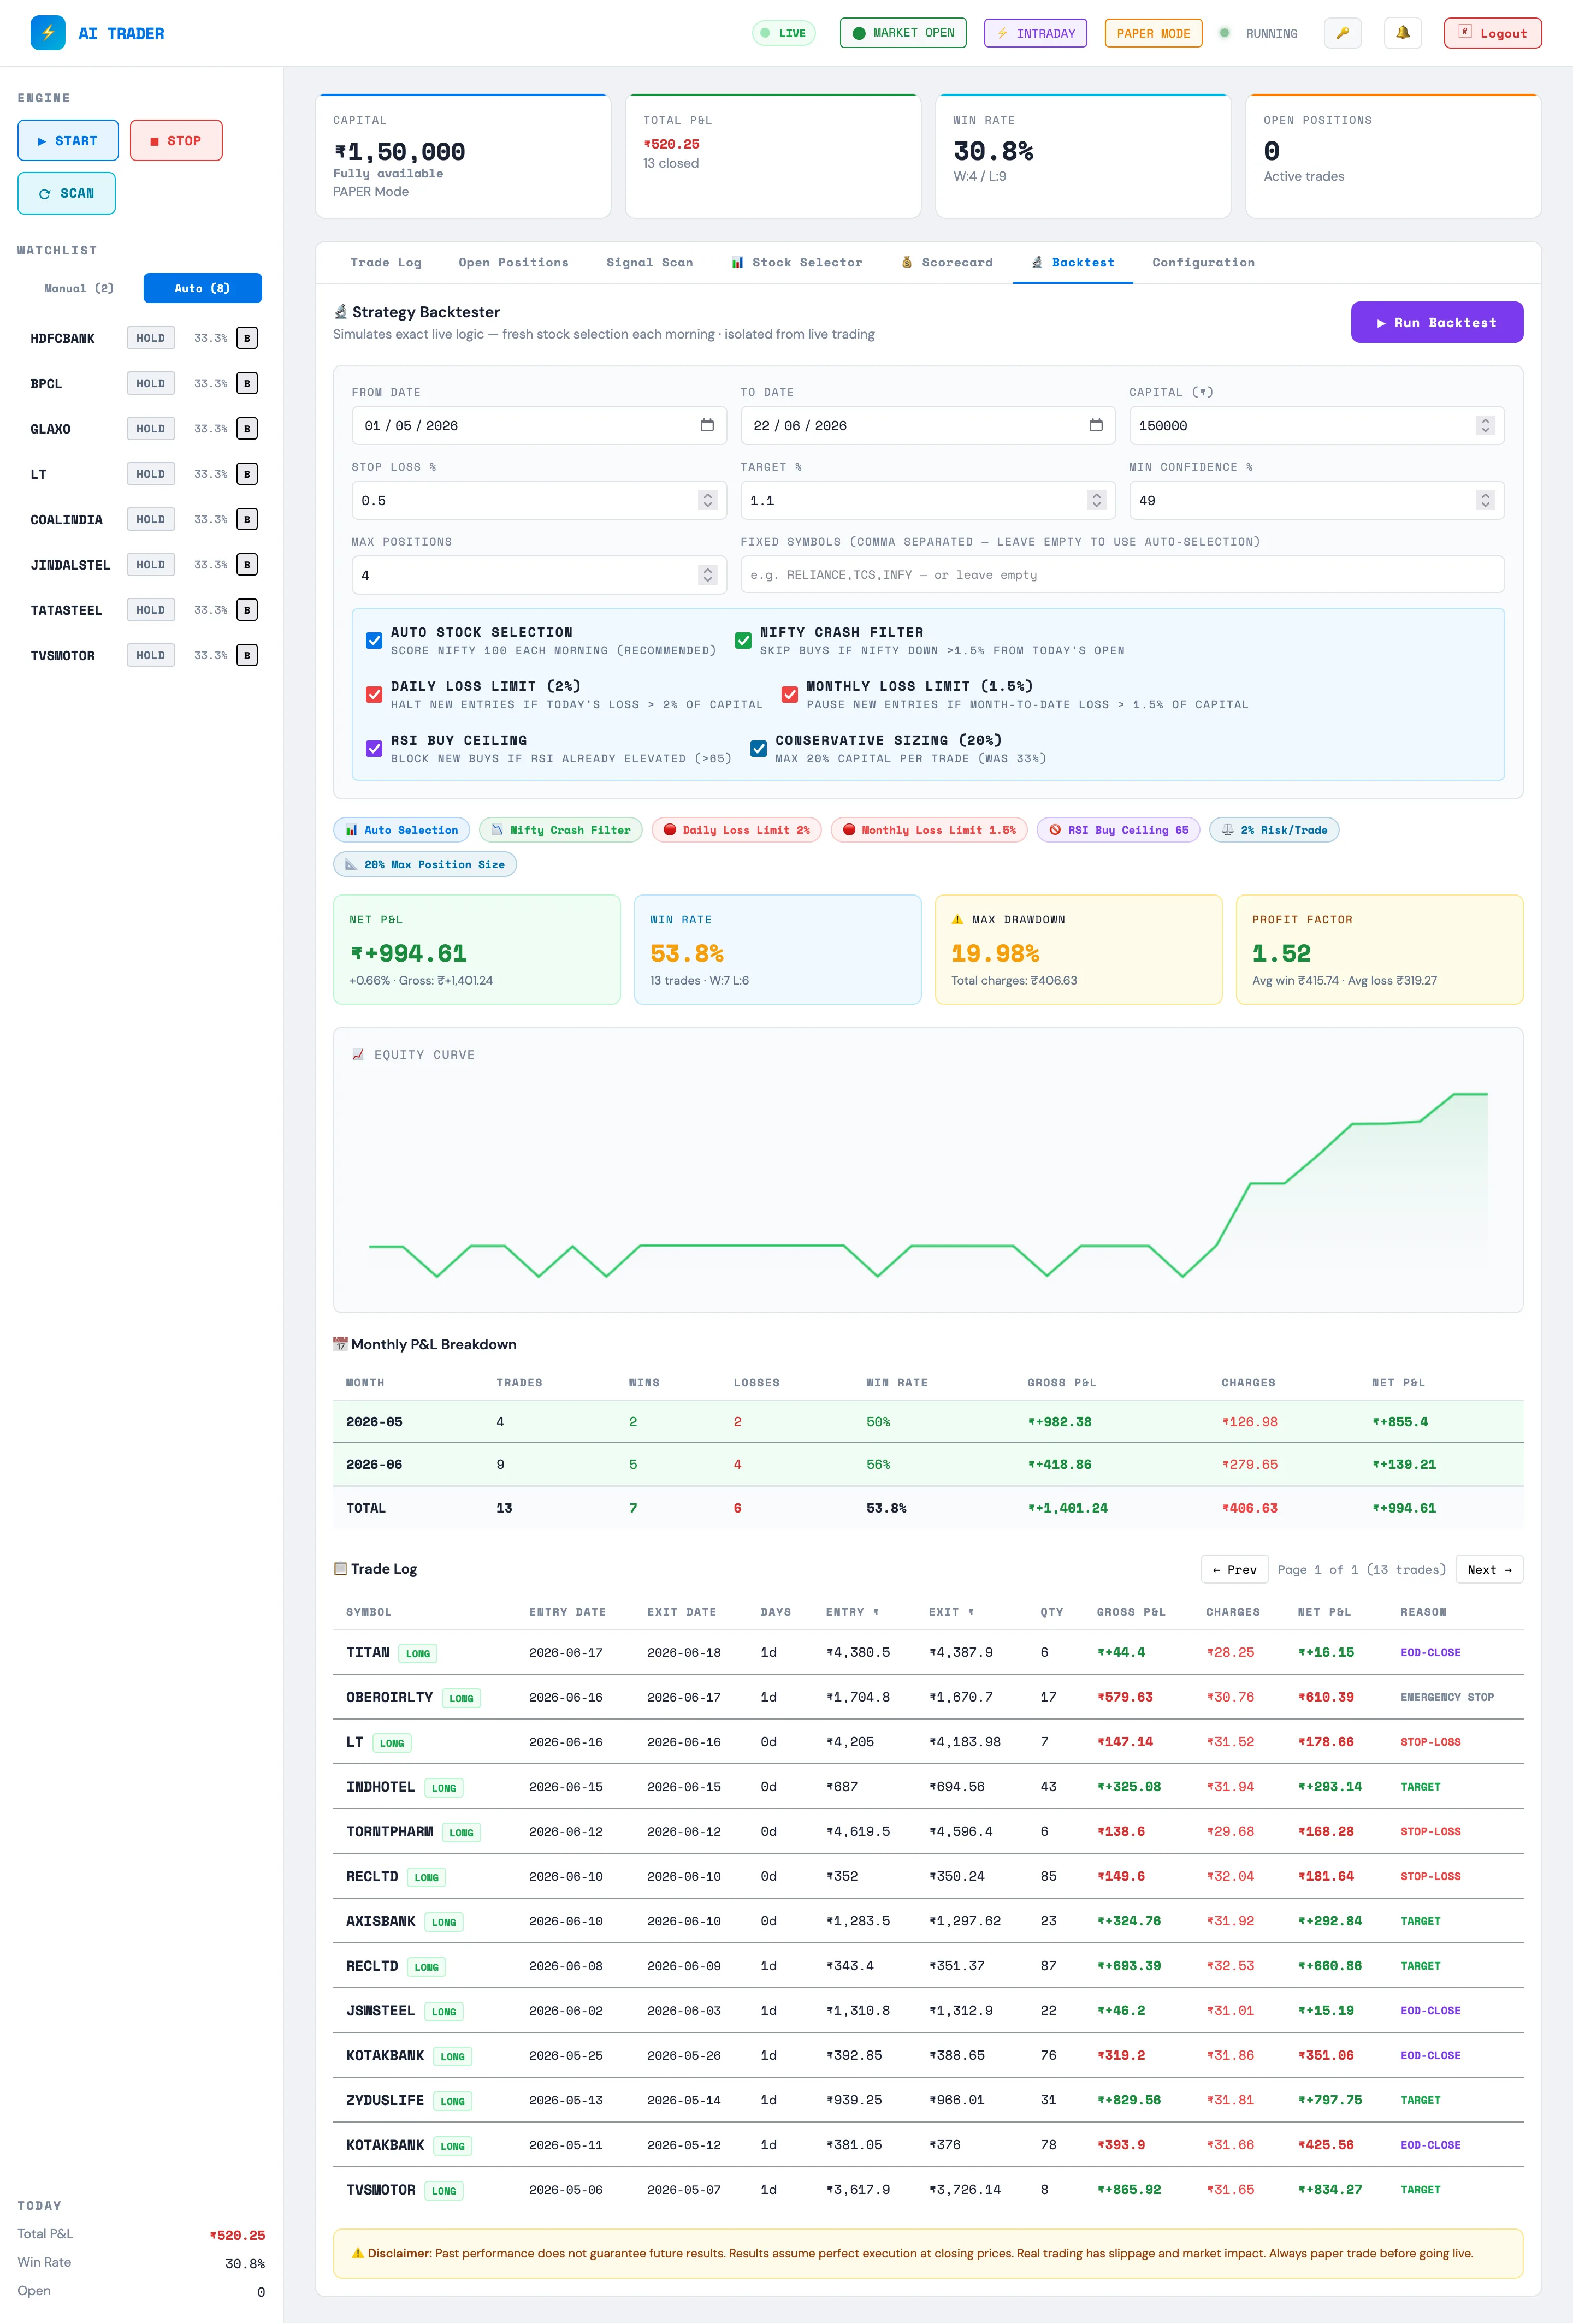Toggle Monthly Loss Limit (1.5%) checkbox

tap(790, 695)
